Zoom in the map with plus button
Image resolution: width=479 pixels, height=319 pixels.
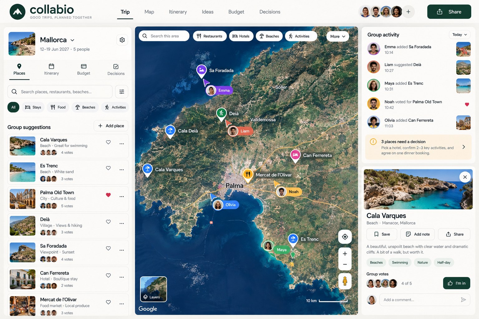[345, 254]
